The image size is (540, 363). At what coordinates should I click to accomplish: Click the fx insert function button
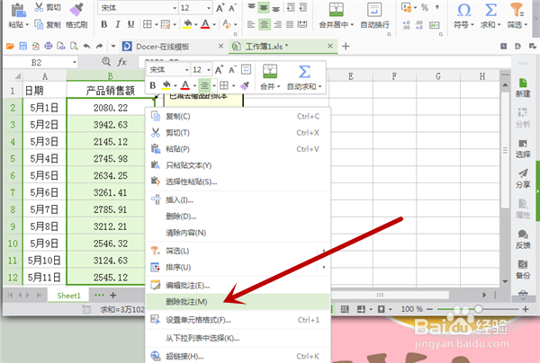121,62
